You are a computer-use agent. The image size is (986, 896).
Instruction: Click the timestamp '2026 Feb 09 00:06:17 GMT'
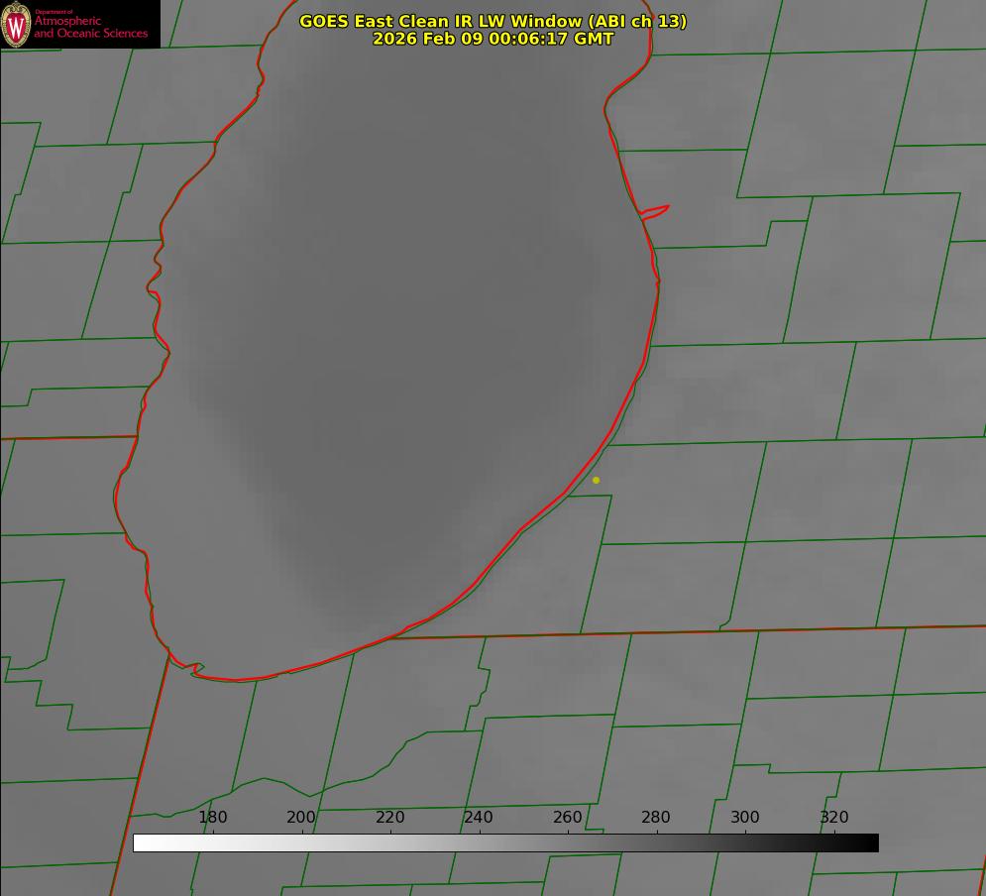tap(493, 39)
